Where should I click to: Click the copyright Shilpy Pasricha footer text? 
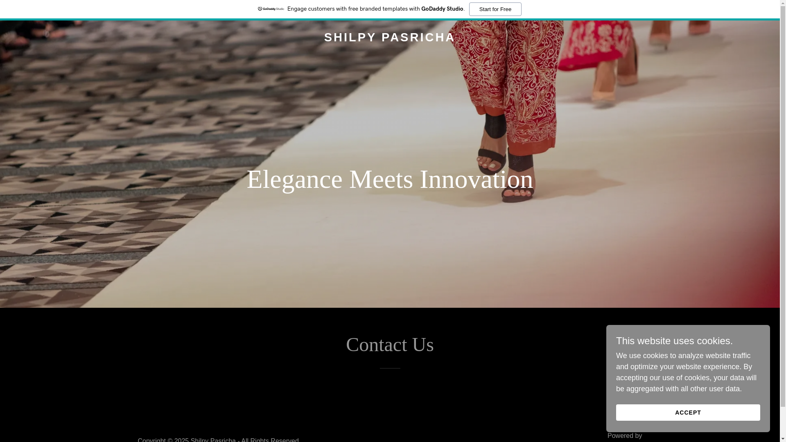coord(218,440)
